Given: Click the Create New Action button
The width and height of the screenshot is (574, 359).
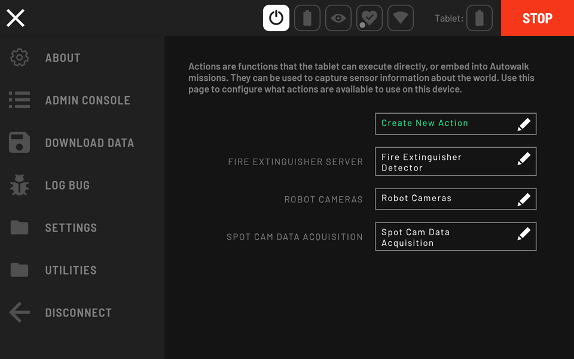Looking at the screenshot, I should click(x=455, y=124).
